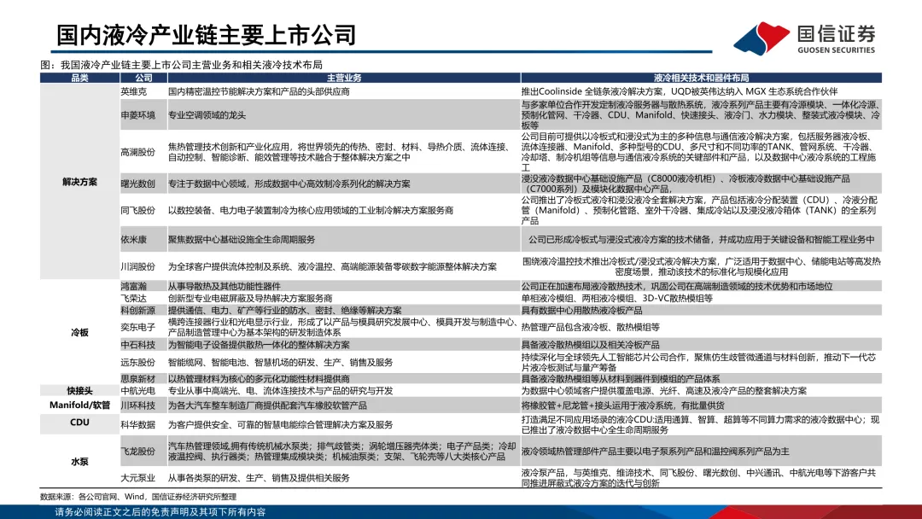Click the category cell 快接头

pos(80,391)
